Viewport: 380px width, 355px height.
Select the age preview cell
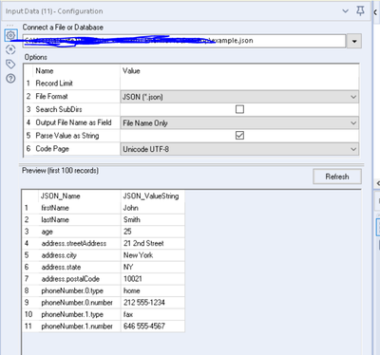pyautogui.click(x=80, y=232)
